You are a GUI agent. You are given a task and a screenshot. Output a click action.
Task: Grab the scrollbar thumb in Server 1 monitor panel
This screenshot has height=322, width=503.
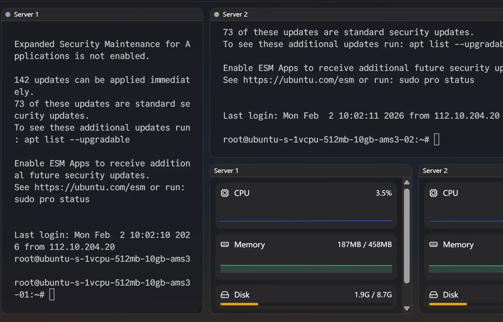pos(406,235)
